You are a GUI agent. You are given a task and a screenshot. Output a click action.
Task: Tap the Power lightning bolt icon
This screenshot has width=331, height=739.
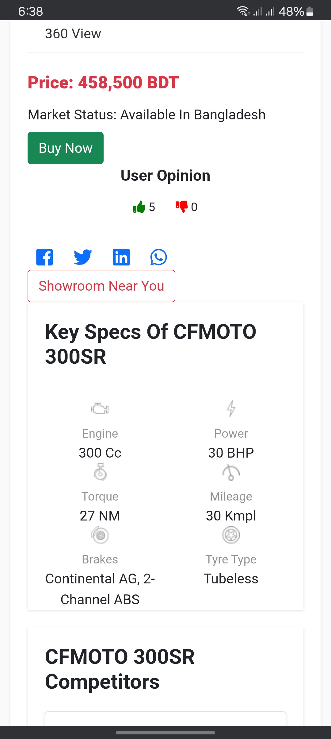231,409
